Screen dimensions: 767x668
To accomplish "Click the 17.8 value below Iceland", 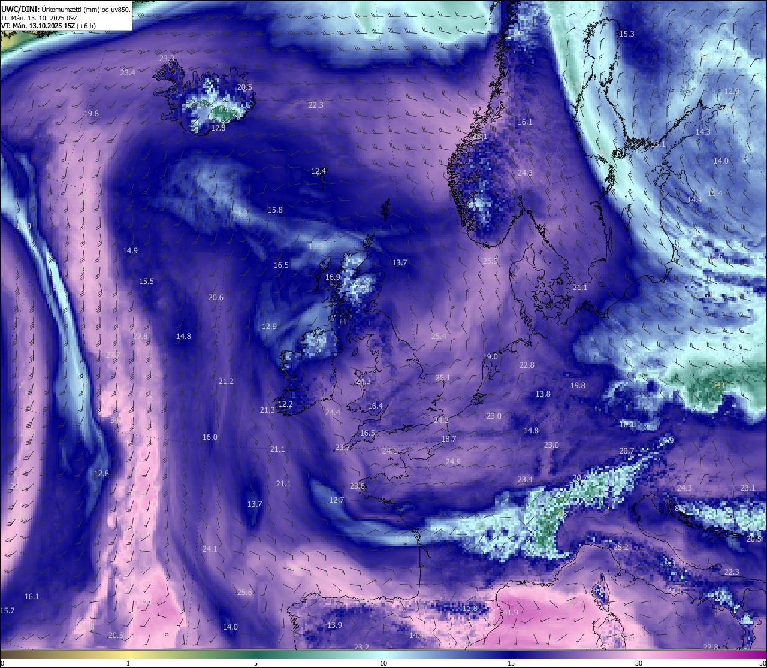I will coord(218,128).
